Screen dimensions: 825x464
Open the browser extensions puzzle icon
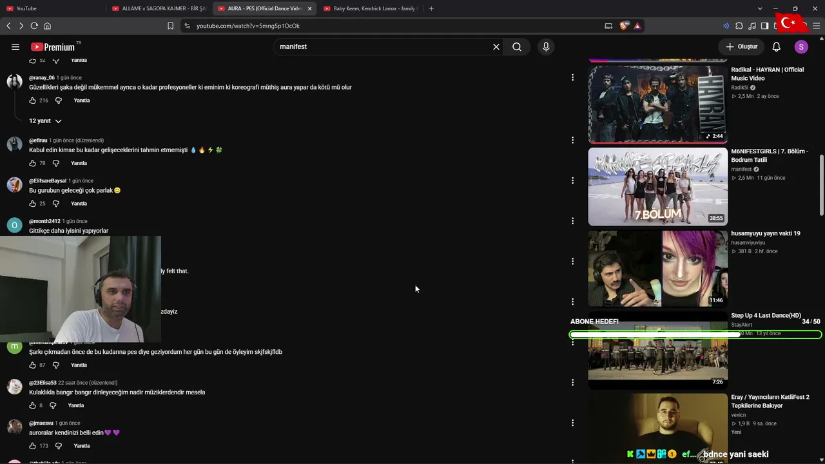pyautogui.click(x=739, y=26)
